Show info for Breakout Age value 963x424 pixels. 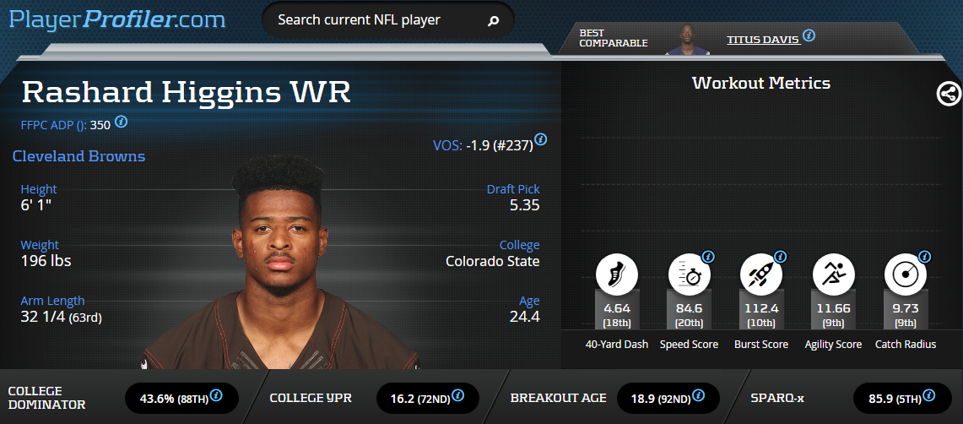pos(698,394)
